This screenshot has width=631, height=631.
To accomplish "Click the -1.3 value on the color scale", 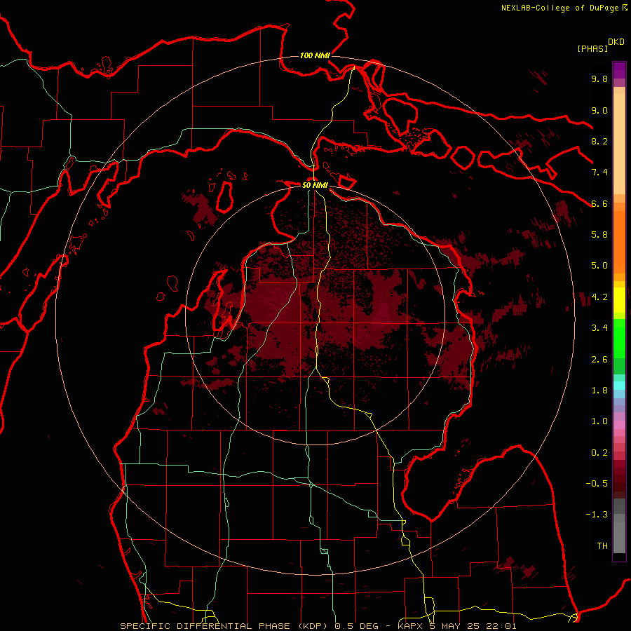I will coord(597,515).
